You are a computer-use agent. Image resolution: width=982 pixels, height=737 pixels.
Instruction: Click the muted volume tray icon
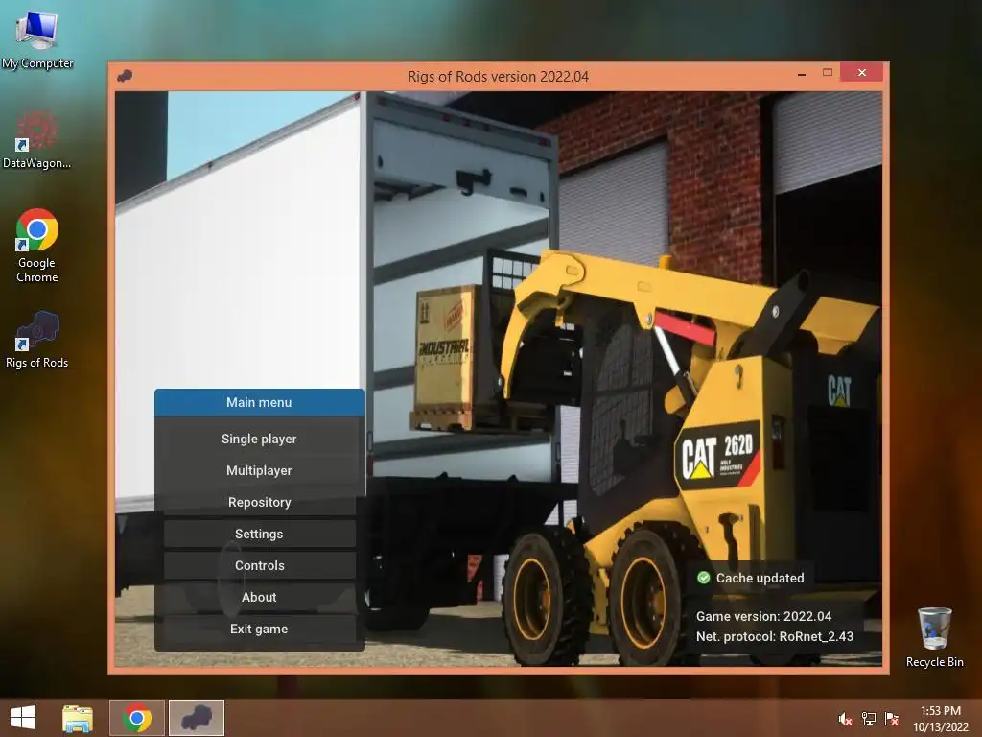coord(845,719)
